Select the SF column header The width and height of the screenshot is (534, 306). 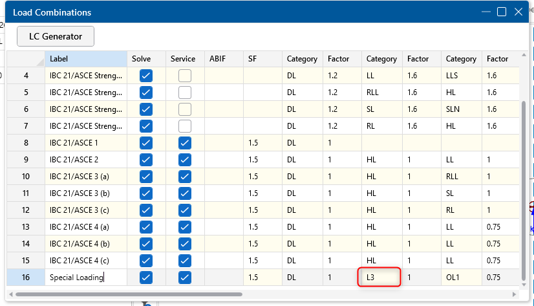coord(262,59)
